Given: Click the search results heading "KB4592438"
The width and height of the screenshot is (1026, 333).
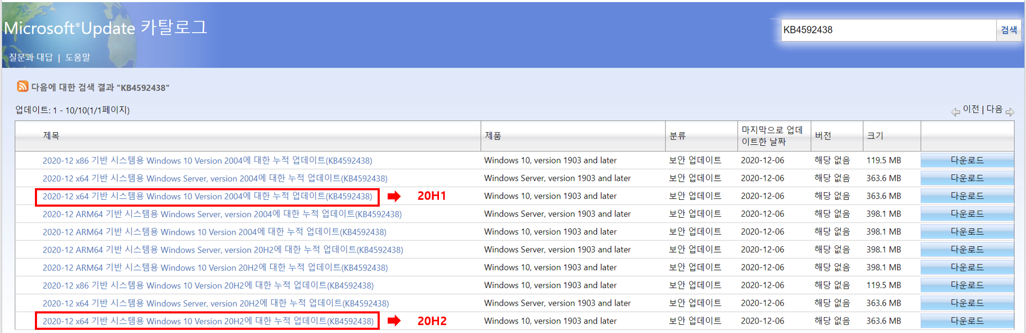Looking at the screenshot, I should [x=100, y=88].
